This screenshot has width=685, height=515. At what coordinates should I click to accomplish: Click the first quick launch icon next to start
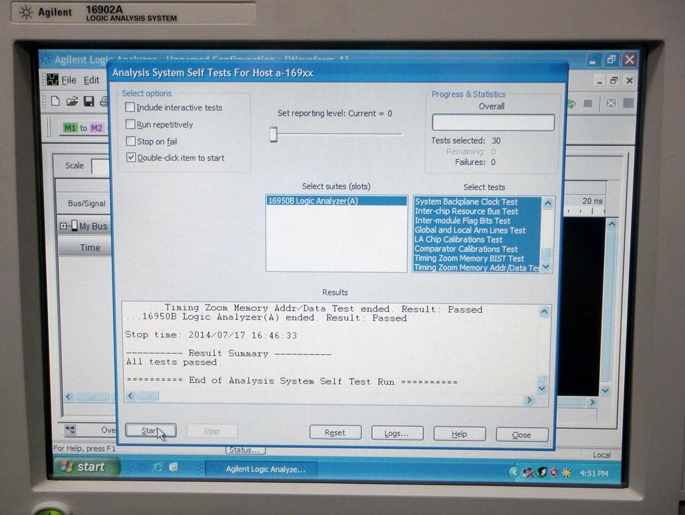click(142, 467)
